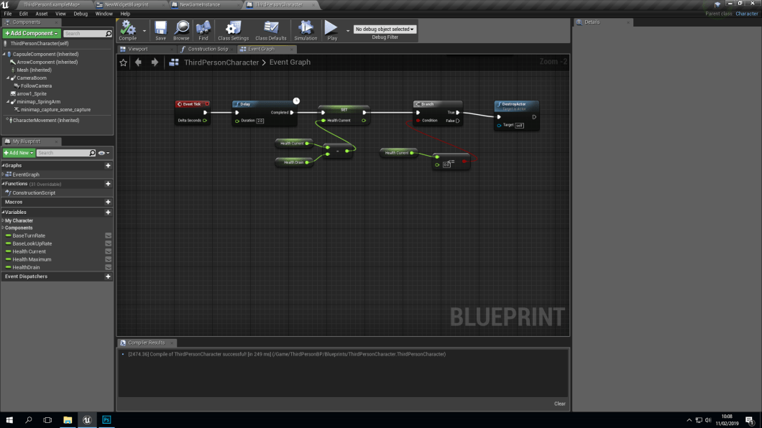
Task: Select the Branch node header
Action: [x=437, y=104]
